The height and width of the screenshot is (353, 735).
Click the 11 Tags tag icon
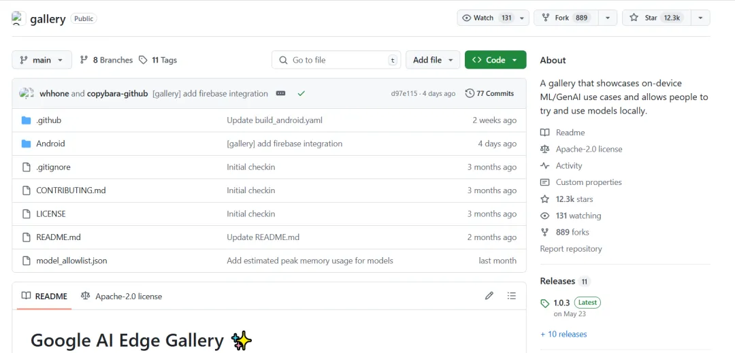143,60
